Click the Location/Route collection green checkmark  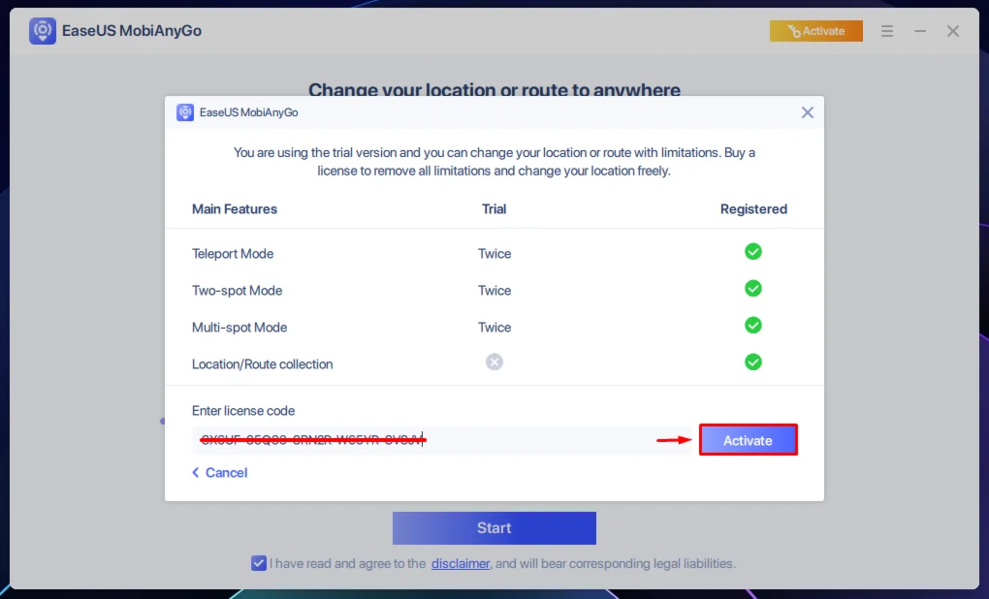(753, 363)
